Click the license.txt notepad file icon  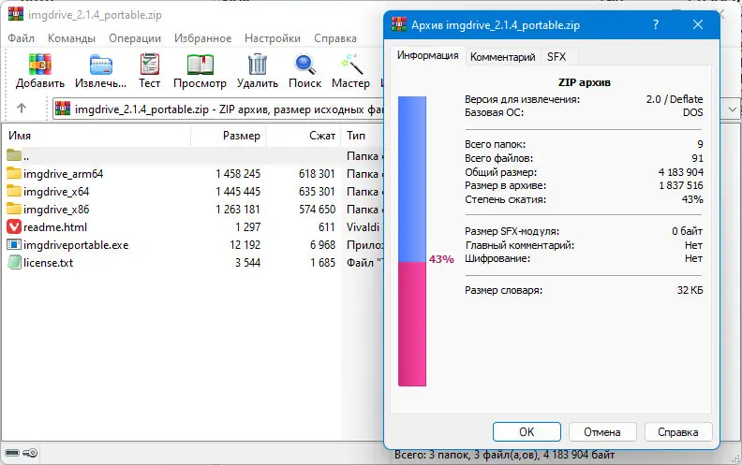(14, 262)
